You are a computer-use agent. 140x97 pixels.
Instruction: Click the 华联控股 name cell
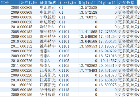[x=49, y=17]
